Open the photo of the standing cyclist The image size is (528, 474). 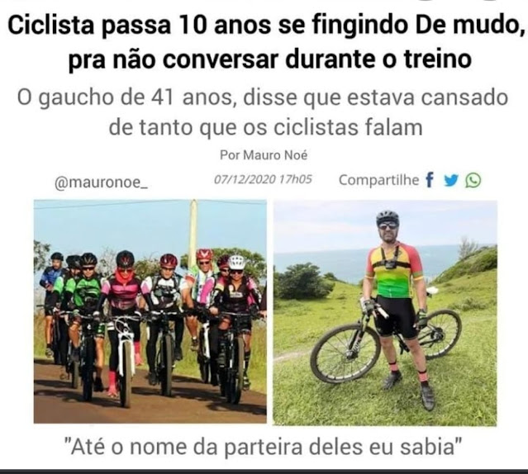pyautogui.click(x=385, y=313)
